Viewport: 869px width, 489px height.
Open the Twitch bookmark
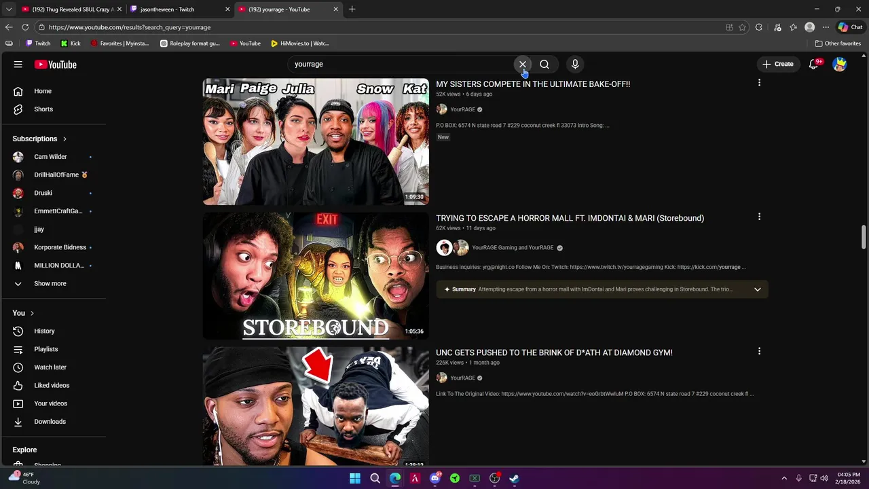click(x=38, y=43)
